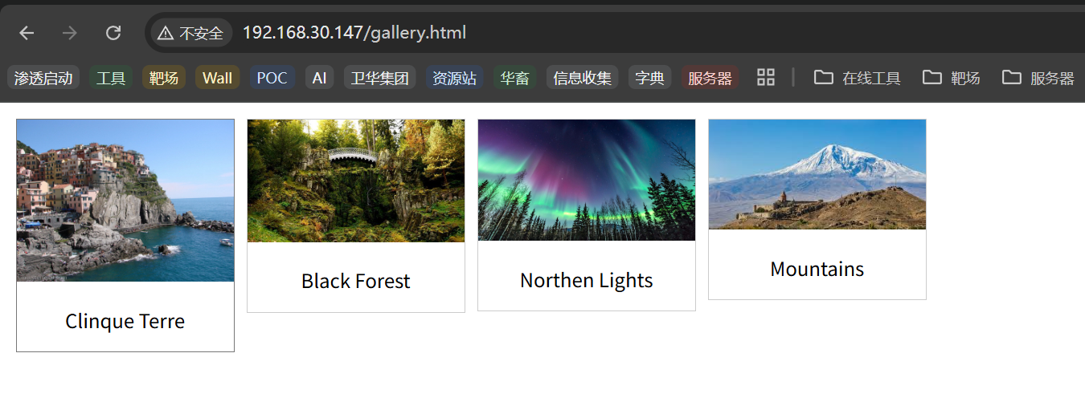Select the Wall bookmark group
The width and height of the screenshot is (1085, 414).
[x=217, y=78]
